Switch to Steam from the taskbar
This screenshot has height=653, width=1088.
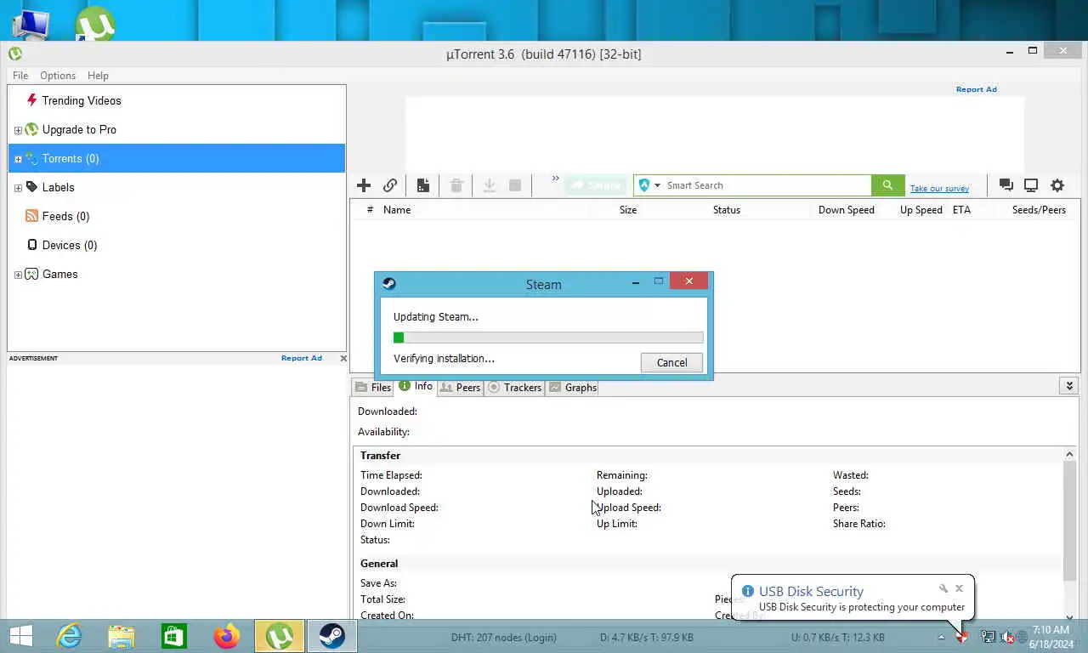pyautogui.click(x=331, y=636)
